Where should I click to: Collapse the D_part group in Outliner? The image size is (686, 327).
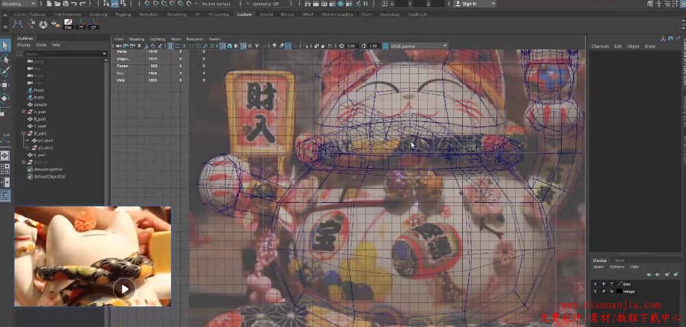pyautogui.click(x=24, y=132)
